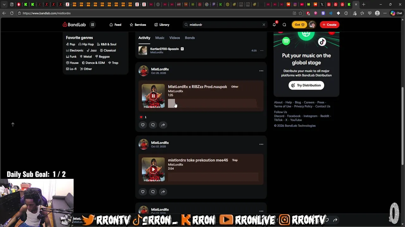Select the Pop genre tag
405x227 pixels.
pyautogui.click(x=71, y=44)
